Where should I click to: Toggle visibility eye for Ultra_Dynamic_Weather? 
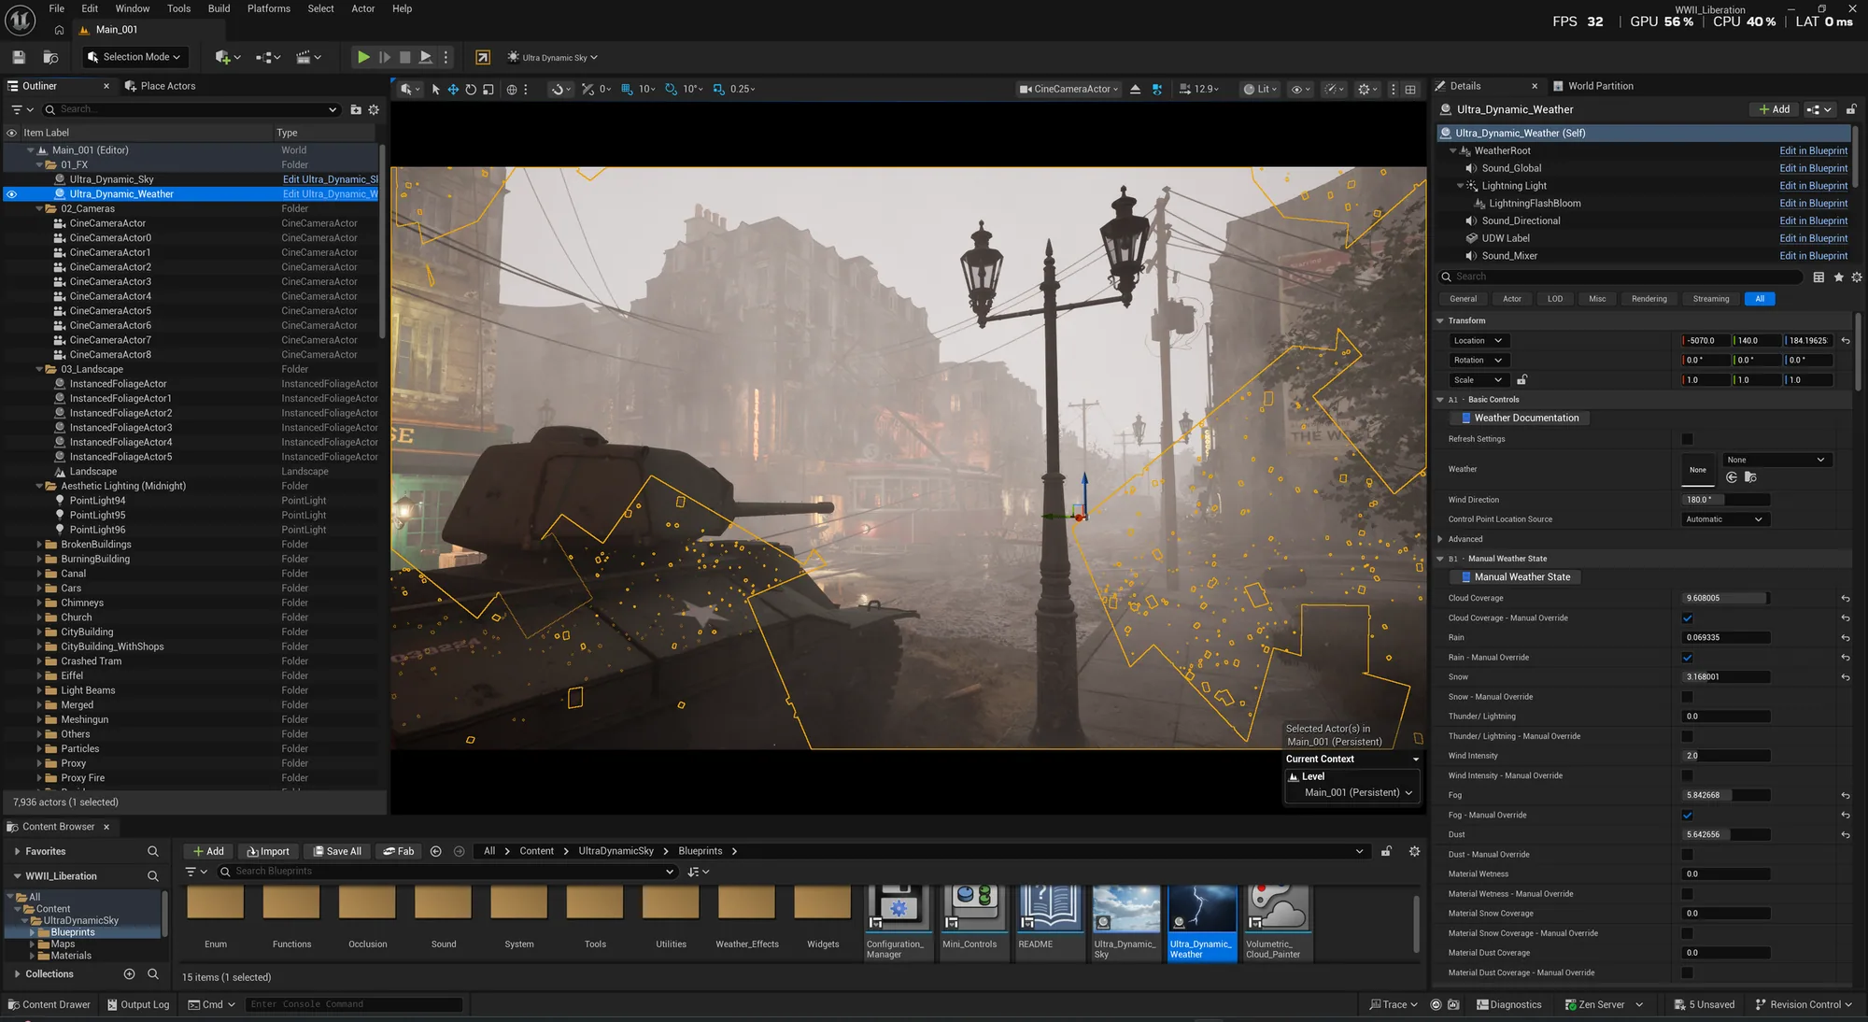11,194
